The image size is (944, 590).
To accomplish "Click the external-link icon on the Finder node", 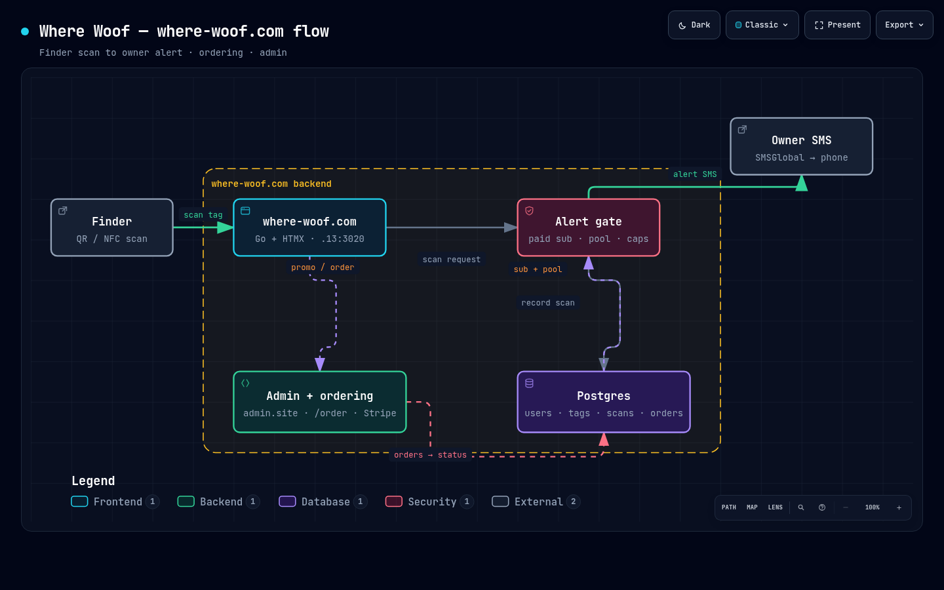I will [x=63, y=210].
